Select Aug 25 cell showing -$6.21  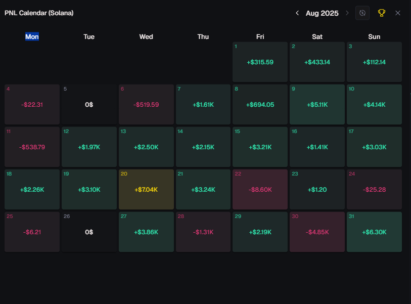(x=32, y=232)
